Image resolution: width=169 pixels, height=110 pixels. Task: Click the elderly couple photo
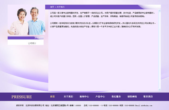(26, 20)
